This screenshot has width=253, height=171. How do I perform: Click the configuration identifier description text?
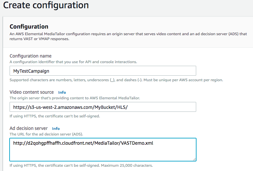[x=73, y=62]
